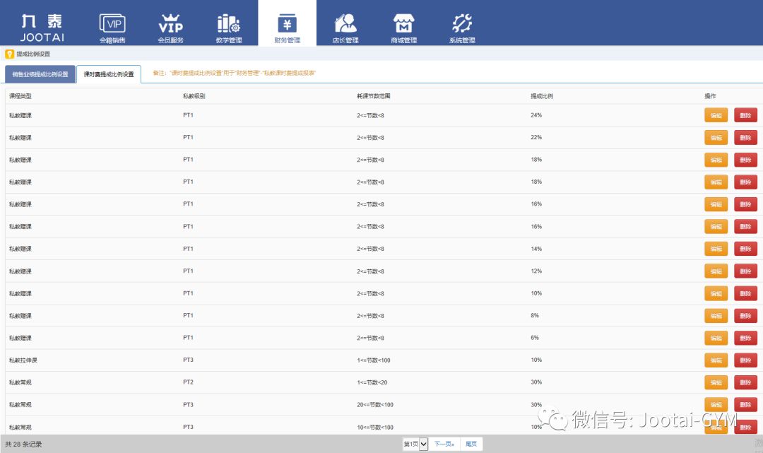Edit the 12% commission row
This screenshot has width=763, height=453.
(716, 271)
